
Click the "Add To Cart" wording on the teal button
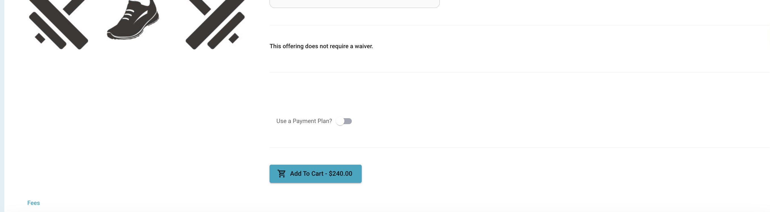coord(307,173)
